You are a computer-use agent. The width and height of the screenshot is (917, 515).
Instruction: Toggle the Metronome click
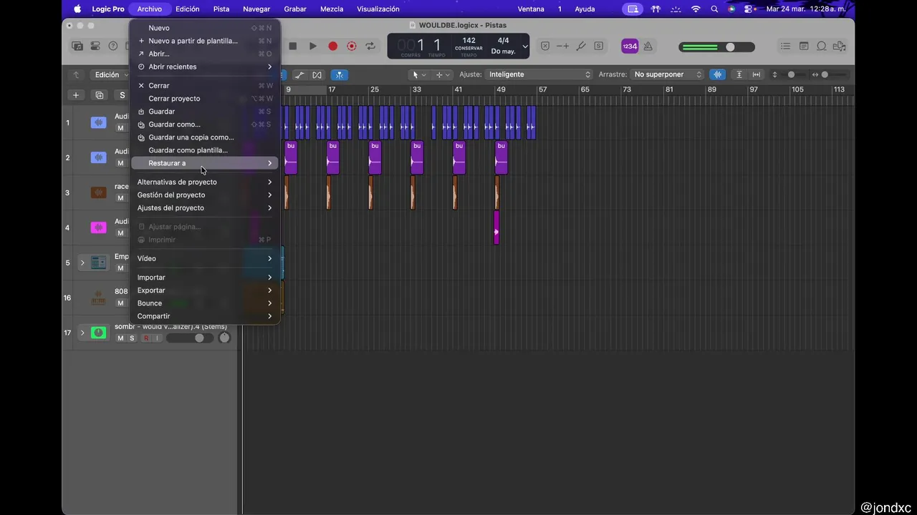click(x=648, y=46)
